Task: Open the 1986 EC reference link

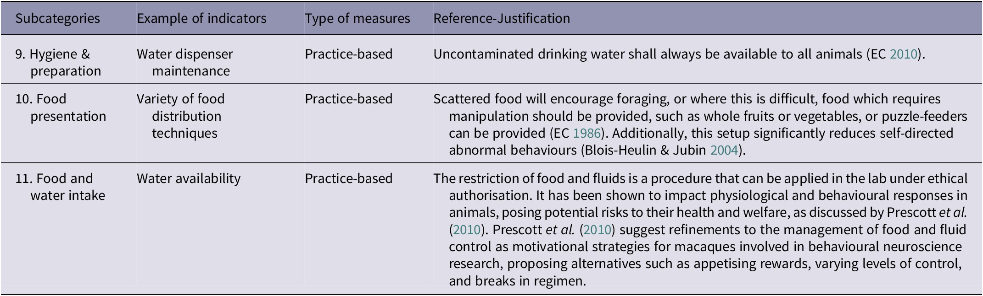Action: point(587,133)
